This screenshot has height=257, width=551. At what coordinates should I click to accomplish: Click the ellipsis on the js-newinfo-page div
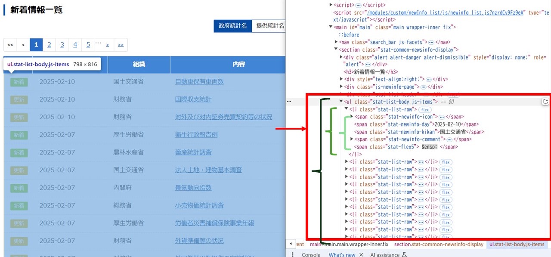pyautogui.click(x=423, y=87)
